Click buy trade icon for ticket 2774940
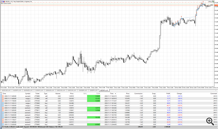Screen dimensions: 218x129 pyautogui.click(x=3, y=103)
